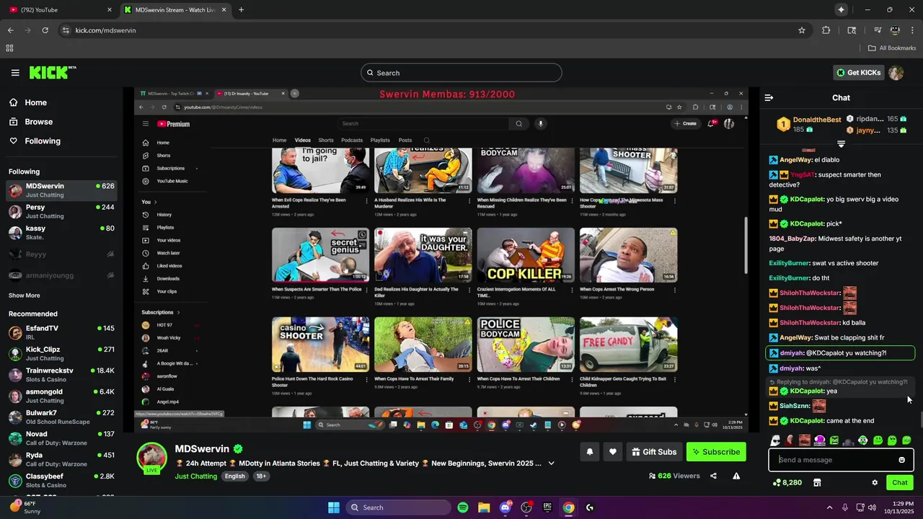
Task: Expand the stream title dropdown chevron
Action: 551,463
